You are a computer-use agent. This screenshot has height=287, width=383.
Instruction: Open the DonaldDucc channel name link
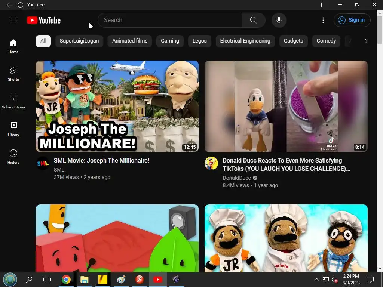coord(237,178)
